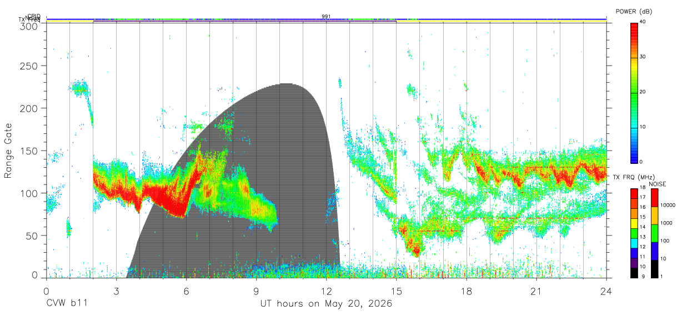Click the NOISE legend title
This screenshot has height=315, width=682.
[658, 183]
